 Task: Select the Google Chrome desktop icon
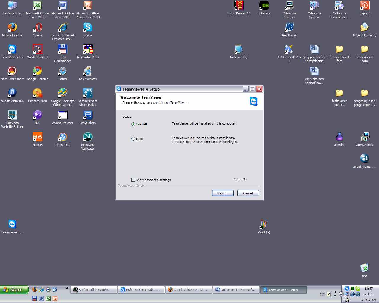click(x=38, y=74)
